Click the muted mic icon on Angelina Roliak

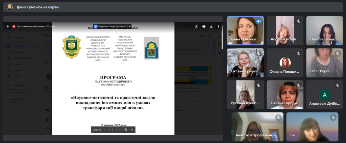[x=298, y=21]
